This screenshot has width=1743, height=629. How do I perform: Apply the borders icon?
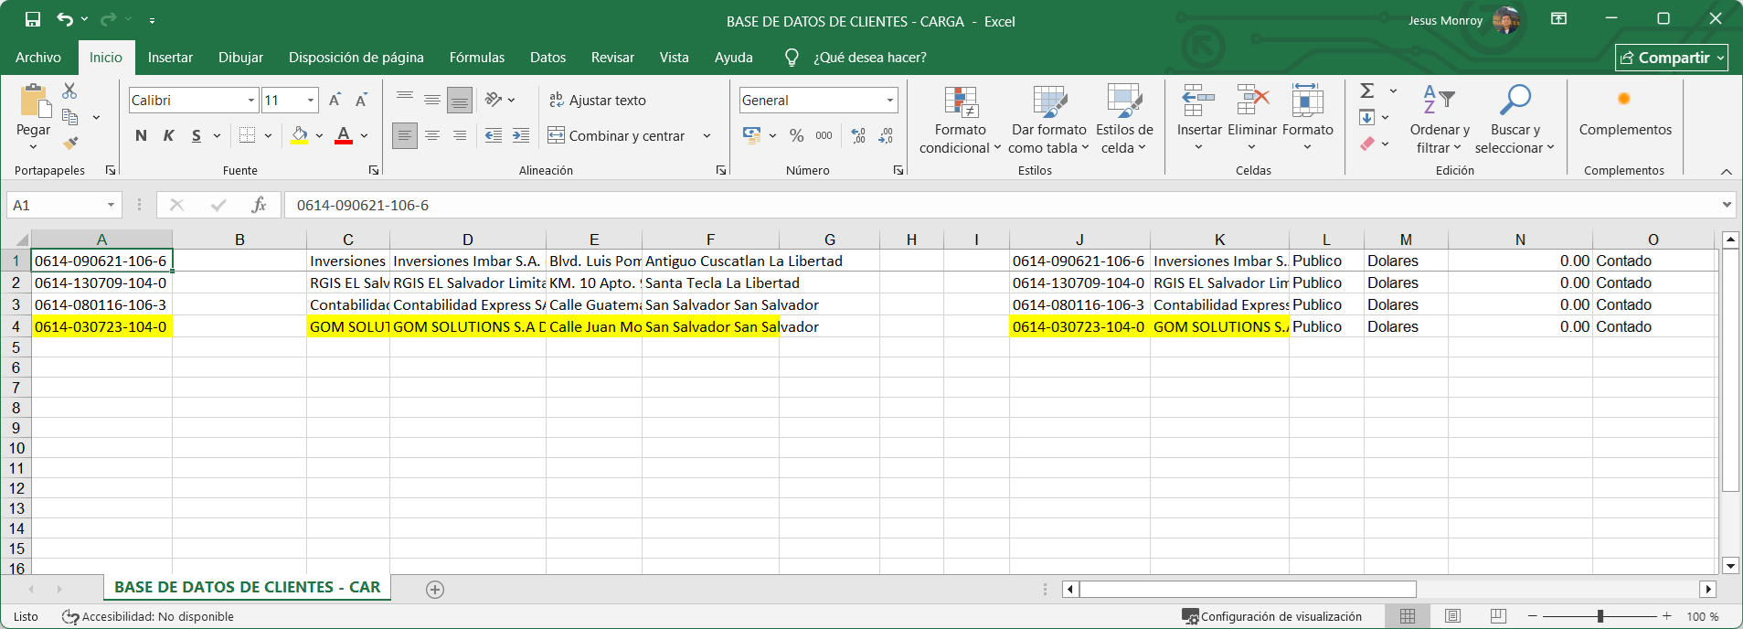pyautogui.click(x=247, y=135)
